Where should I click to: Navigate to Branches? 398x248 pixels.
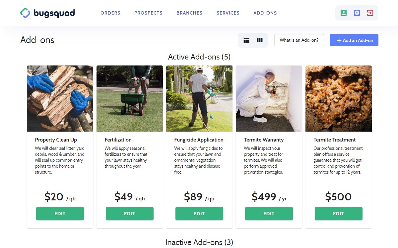(189, 13)
